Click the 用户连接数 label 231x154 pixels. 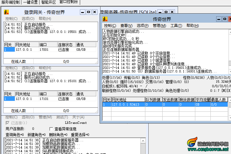click(x=15, y=129)
